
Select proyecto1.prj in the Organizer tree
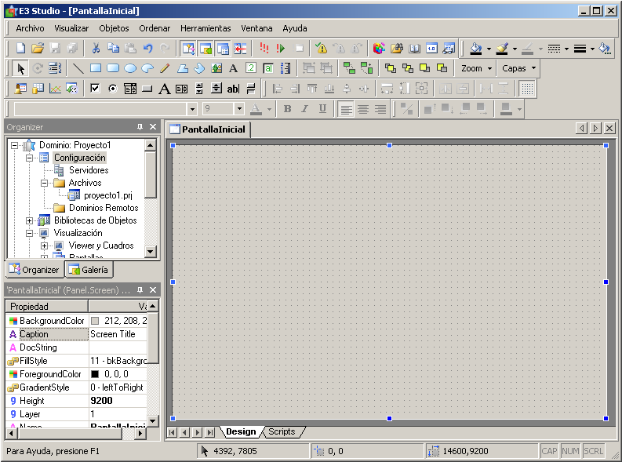108,195
